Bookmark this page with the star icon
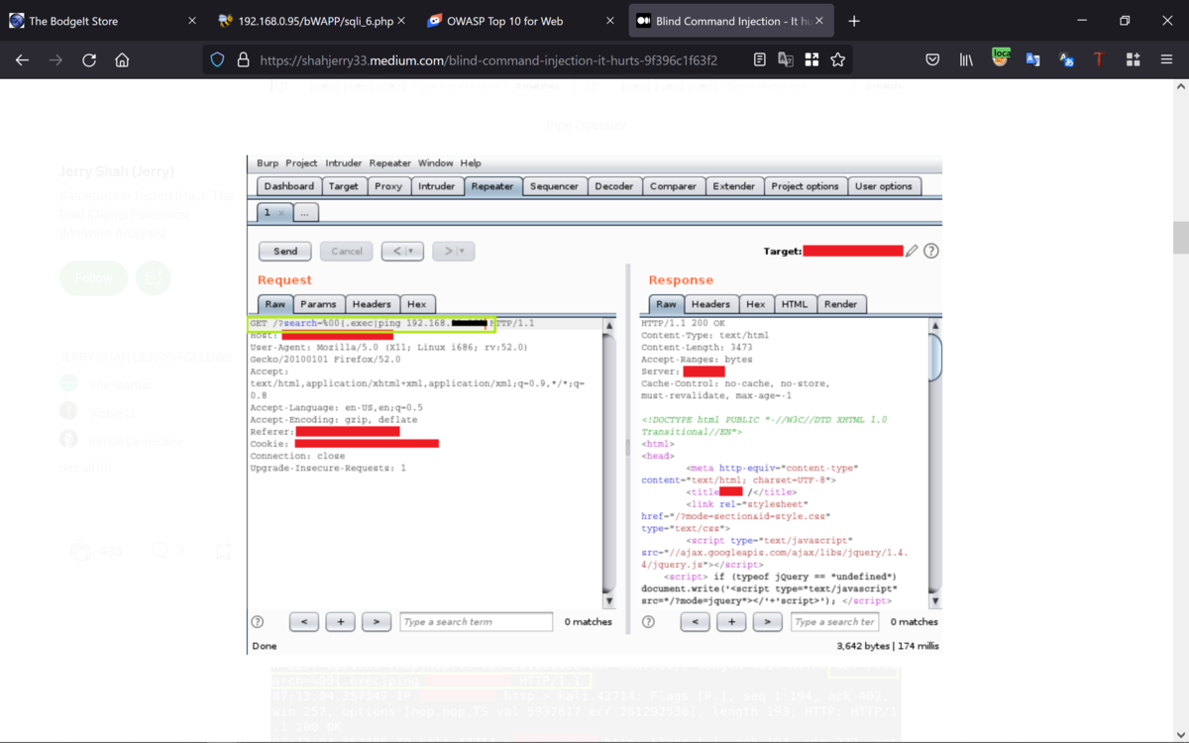Viewport: 1189px width, 743px height. point(838,60)
